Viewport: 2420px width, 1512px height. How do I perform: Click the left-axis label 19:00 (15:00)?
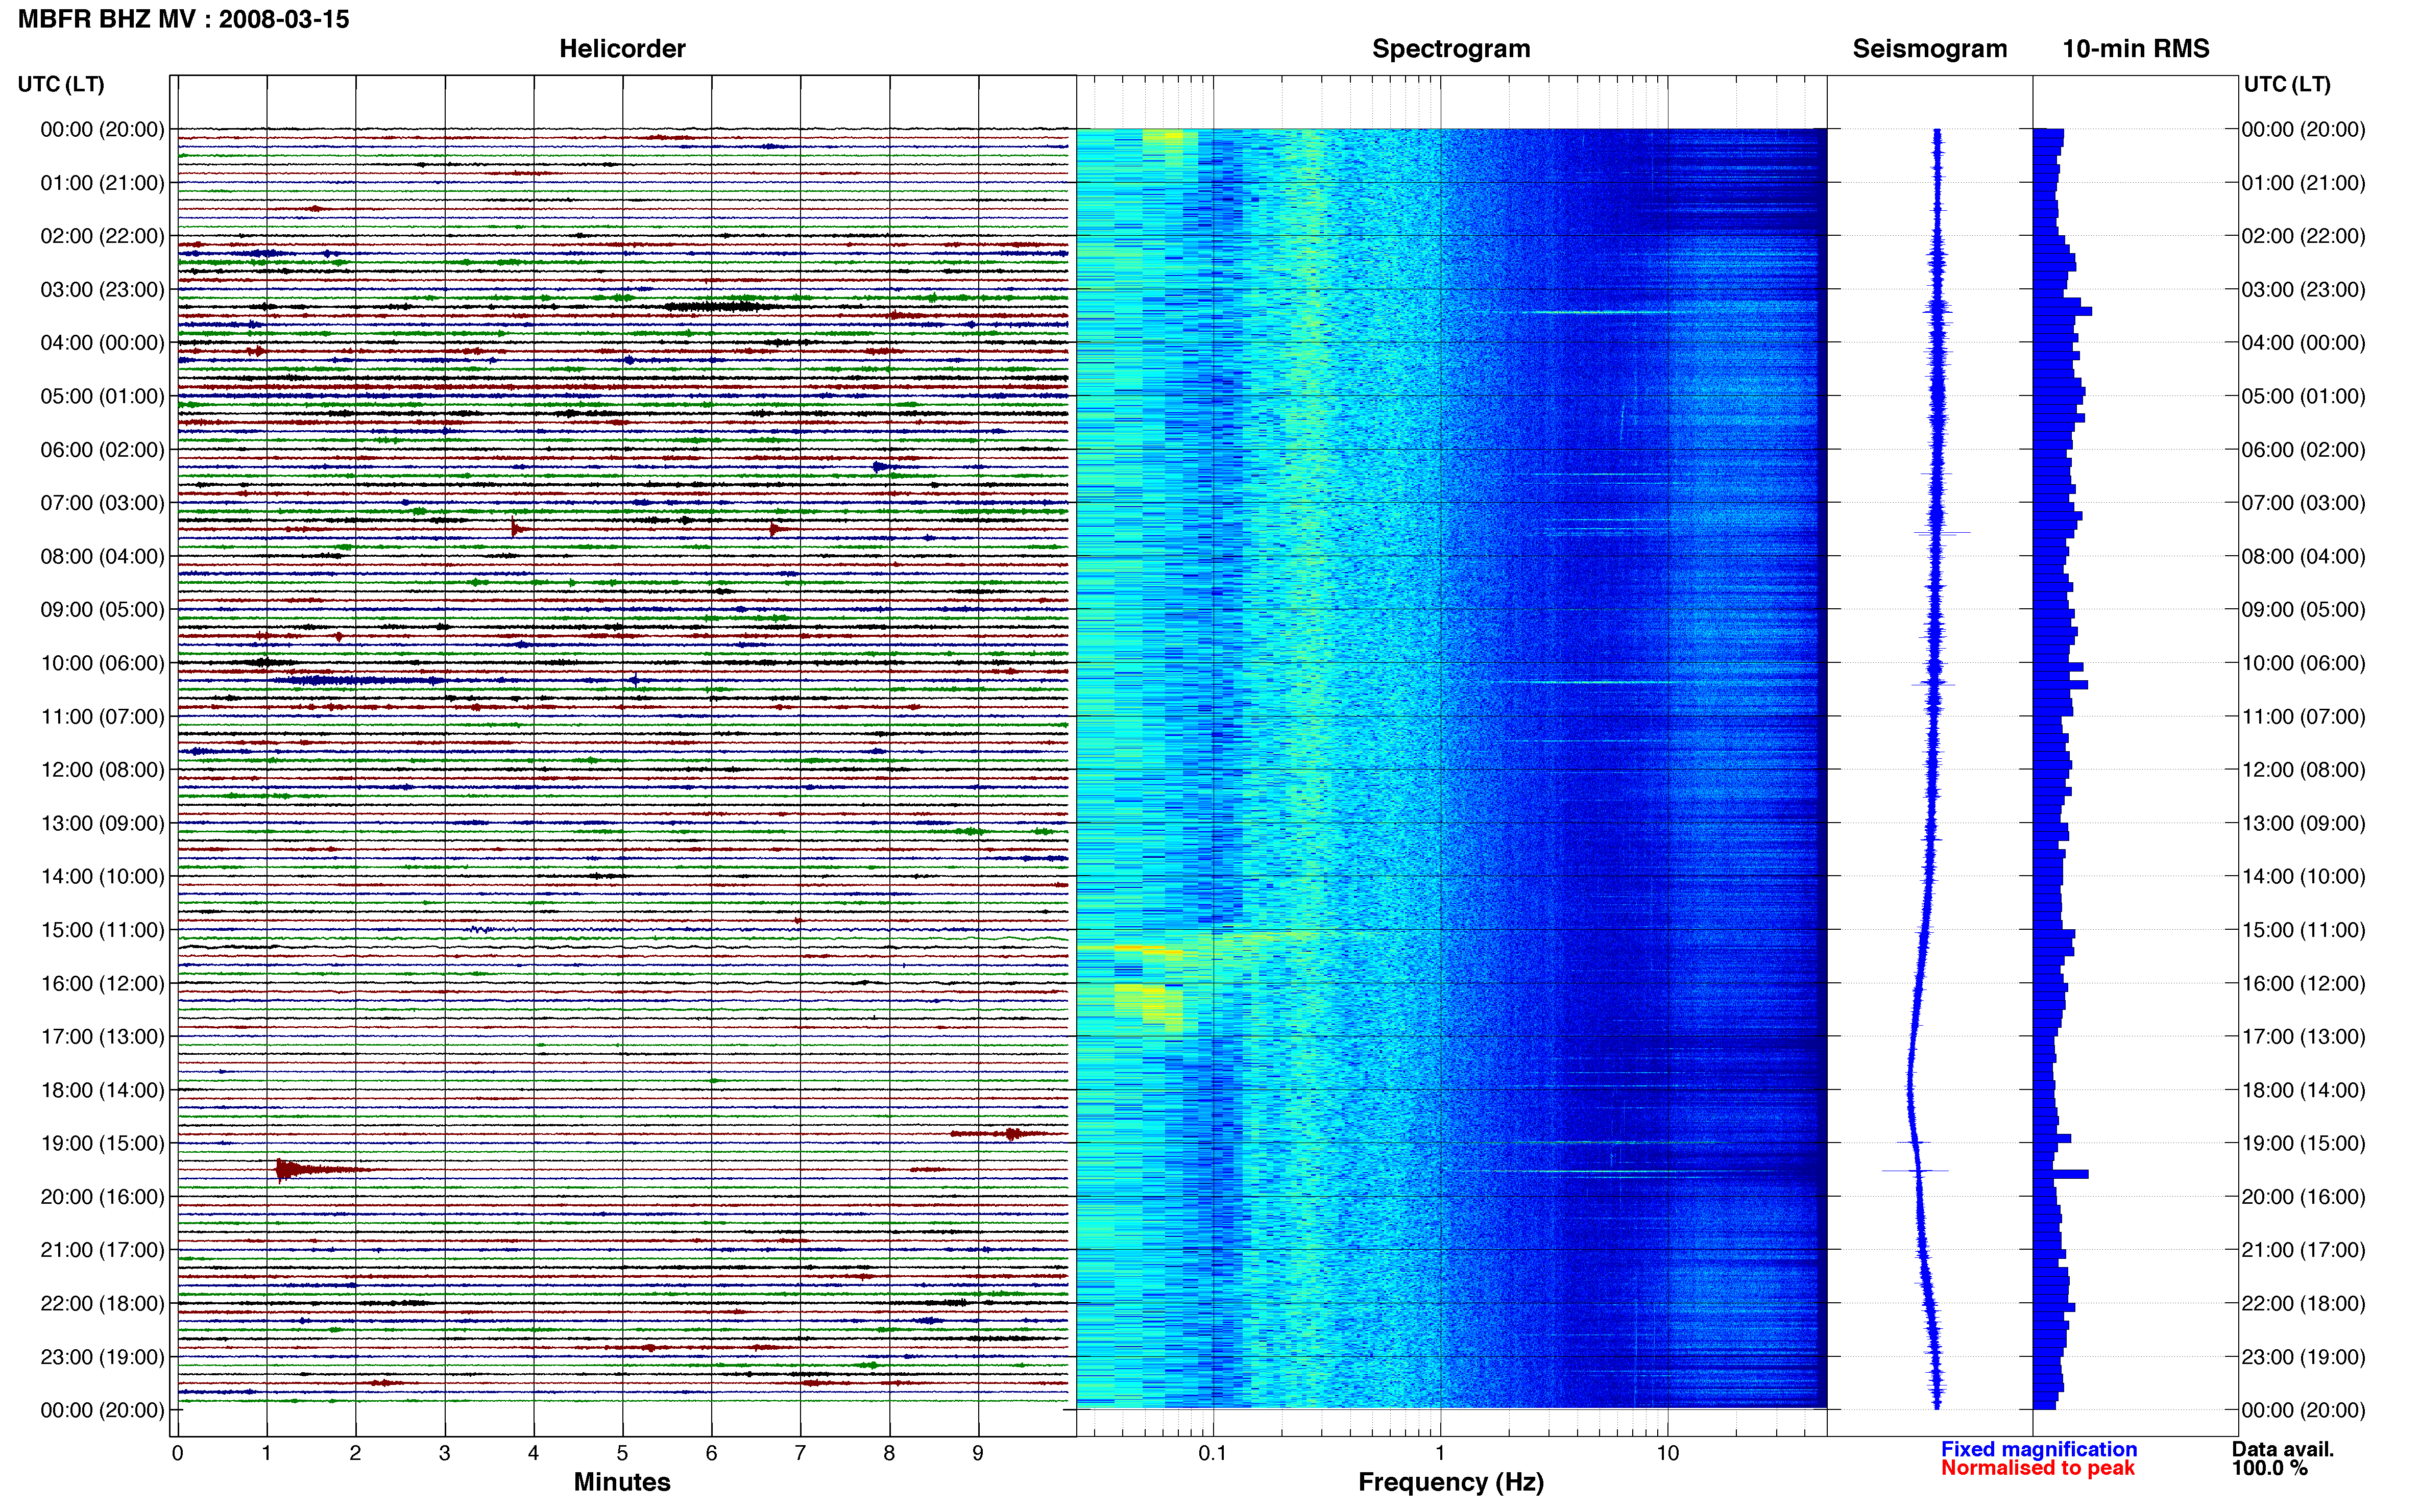point(102,1143)
